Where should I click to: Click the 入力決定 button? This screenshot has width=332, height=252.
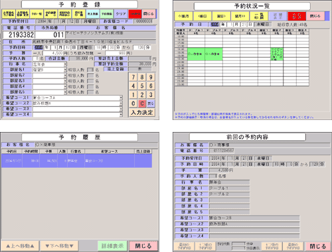point(142,112)
